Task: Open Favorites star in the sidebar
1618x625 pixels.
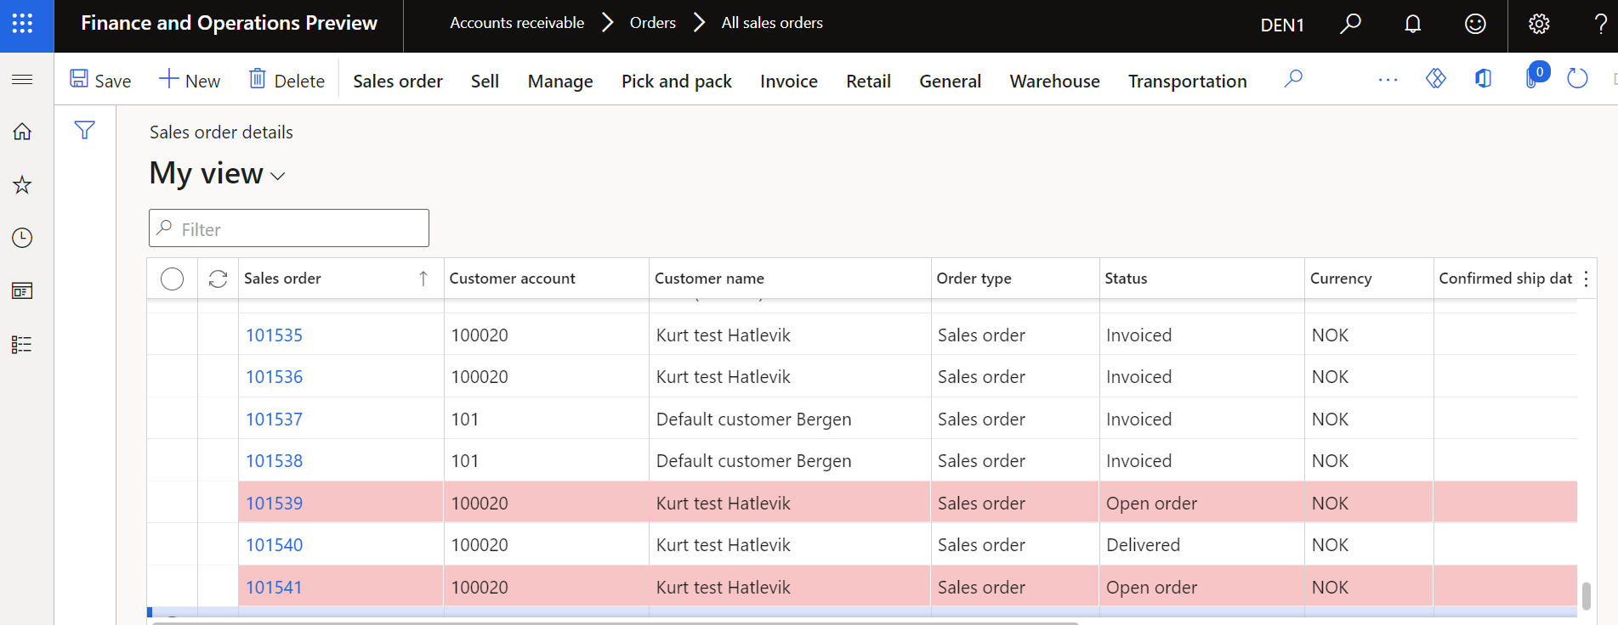Action: click(22, 185)
